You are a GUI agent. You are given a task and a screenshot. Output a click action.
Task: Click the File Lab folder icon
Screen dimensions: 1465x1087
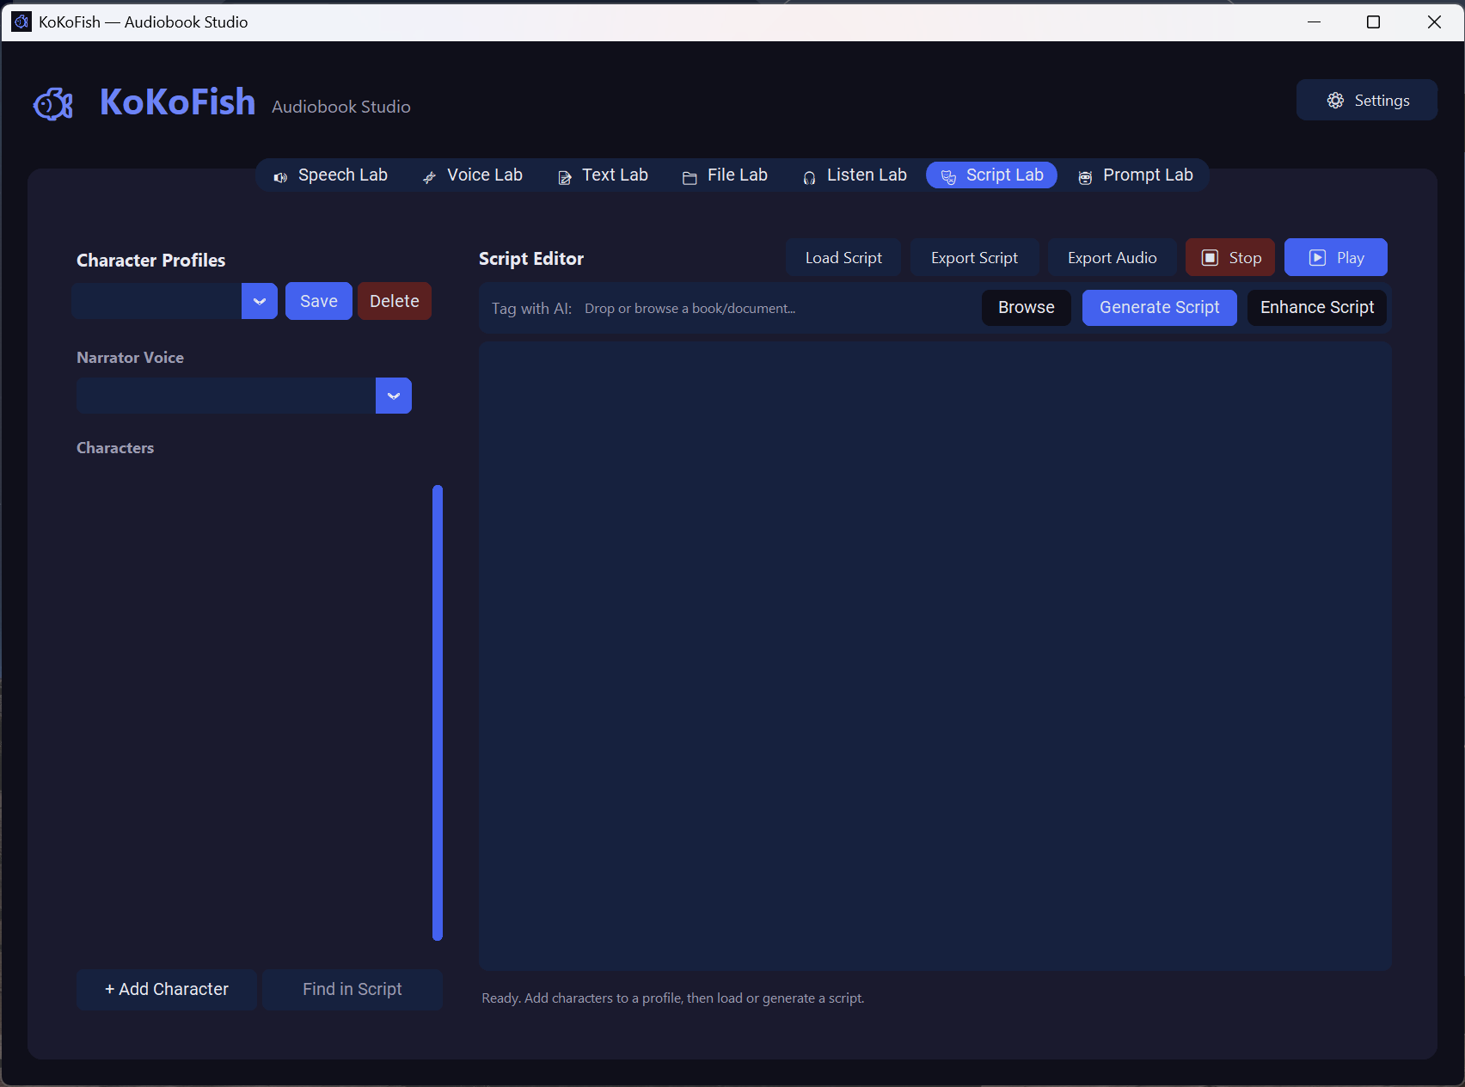[x=690, y=177]
